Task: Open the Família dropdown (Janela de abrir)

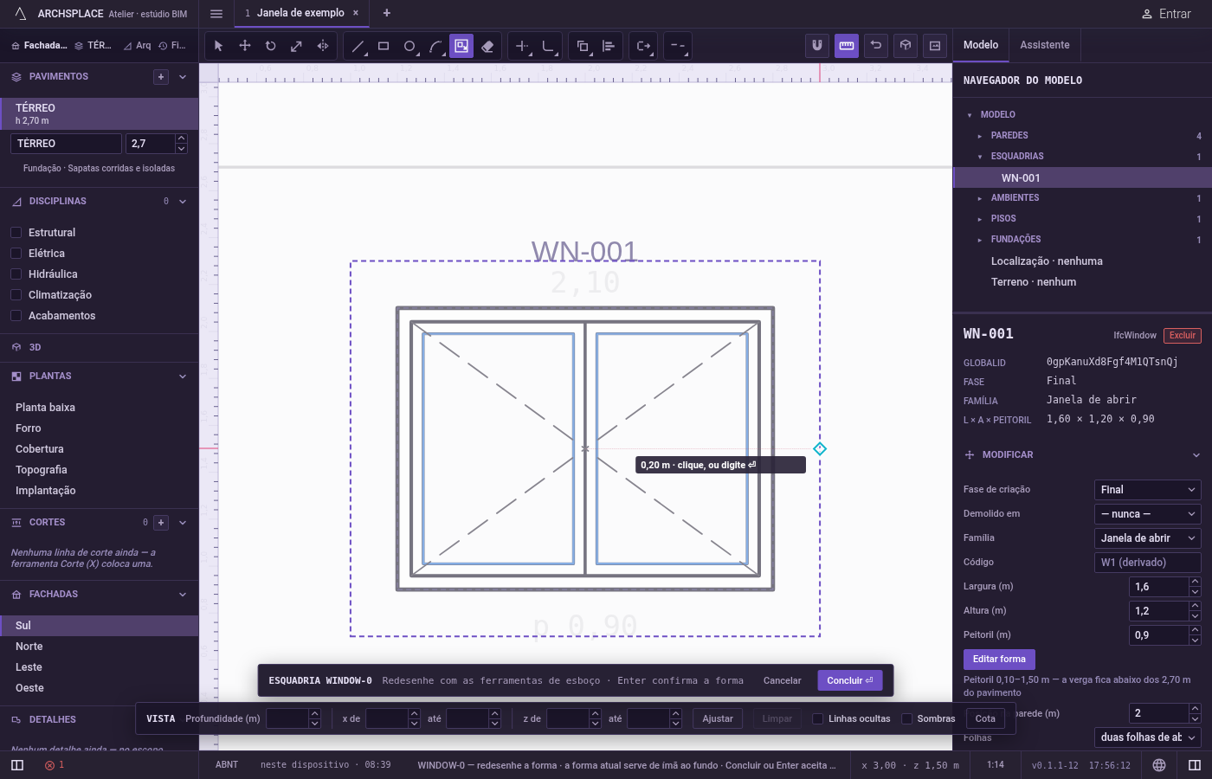Action: [1148, 538]
